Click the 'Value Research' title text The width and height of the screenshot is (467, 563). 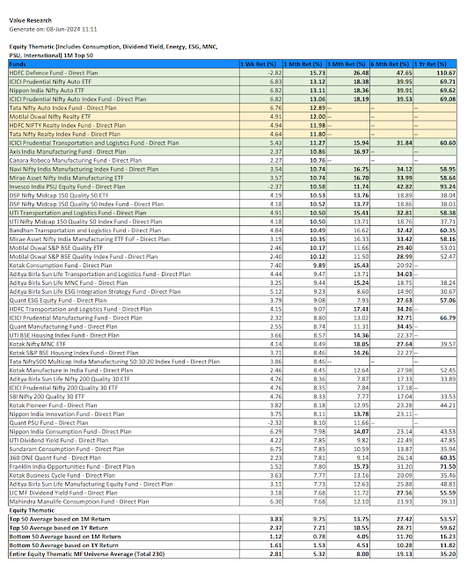point(31,20)
